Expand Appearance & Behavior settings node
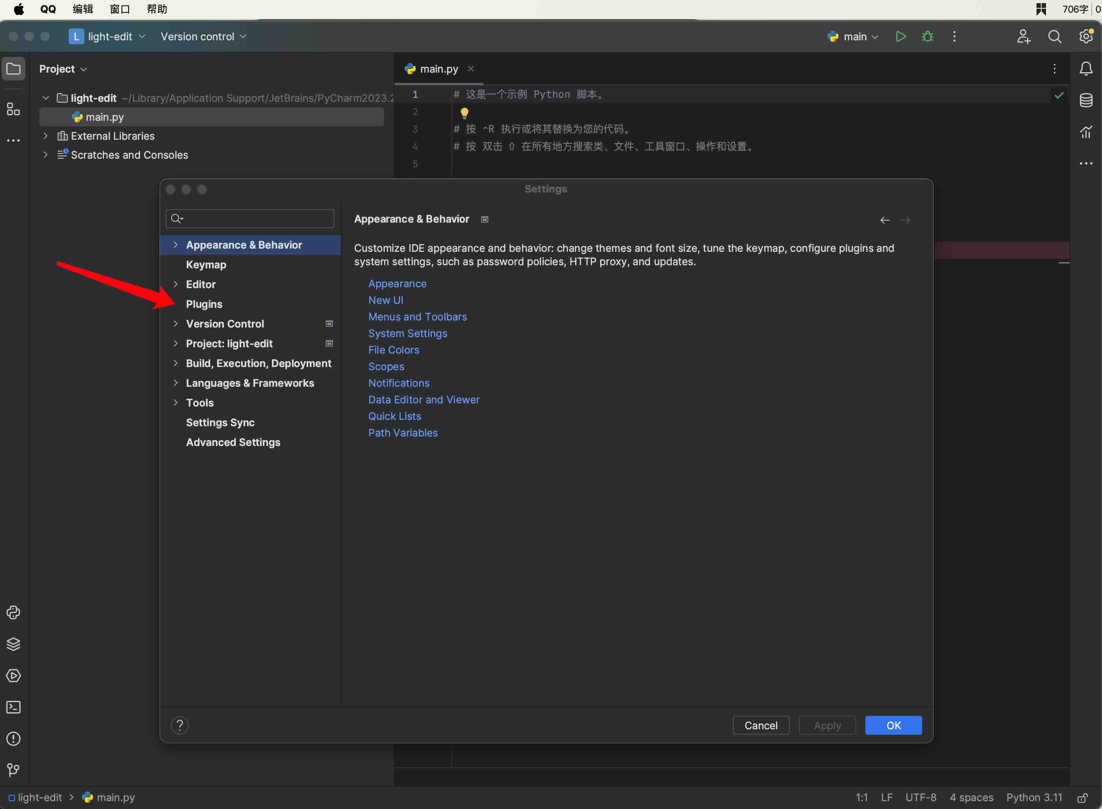The width and height of the screenshot is (1102, 809). [175, 245]
